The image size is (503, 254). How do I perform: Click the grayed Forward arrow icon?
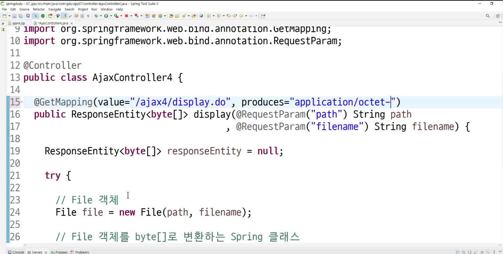coord(251,16)
